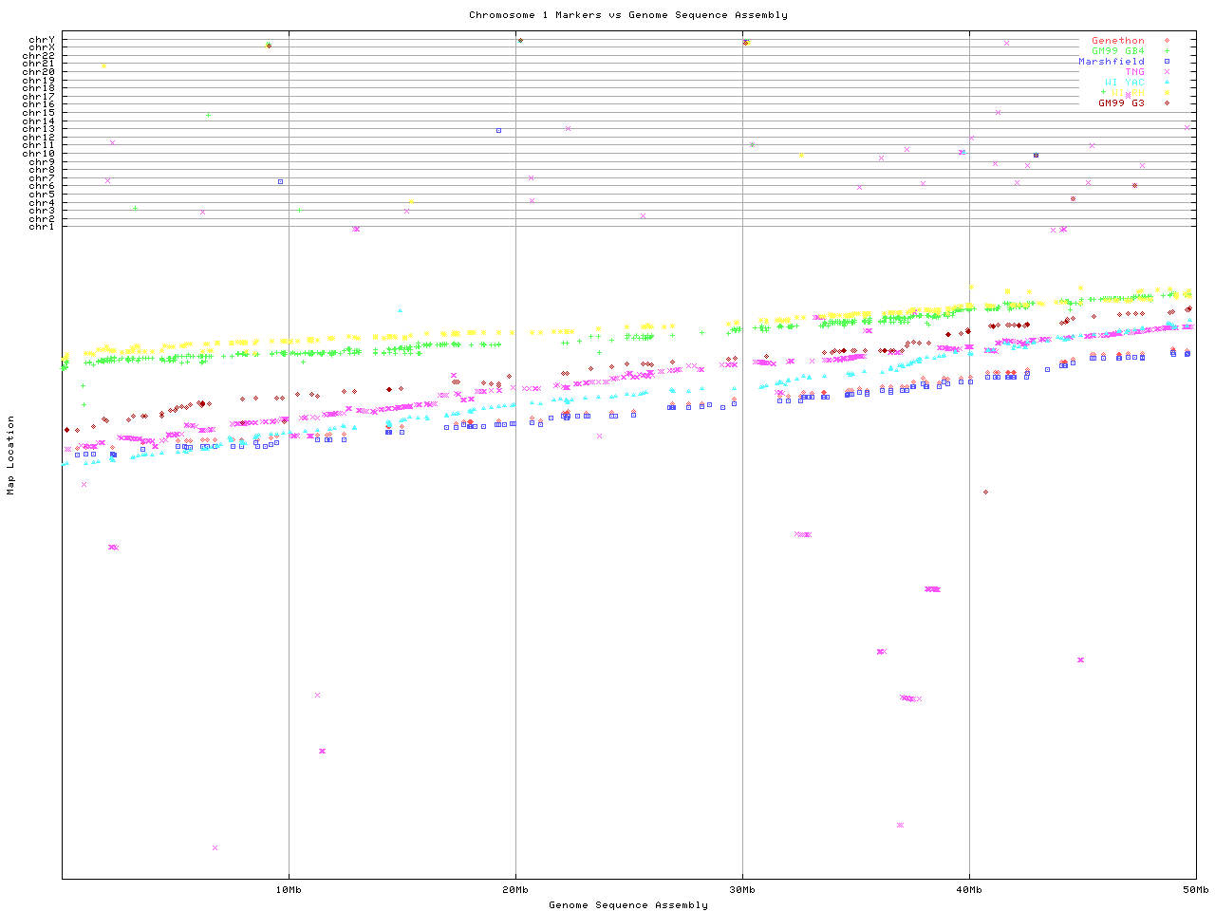This screenshot has width=1215, height=911.
Task: Click the 10Mb x-axis tick label
Action: click(x=289, y=889)
